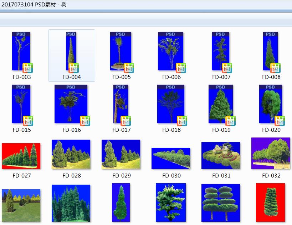Click the file name "FD-032"

[x=271, y=176]
